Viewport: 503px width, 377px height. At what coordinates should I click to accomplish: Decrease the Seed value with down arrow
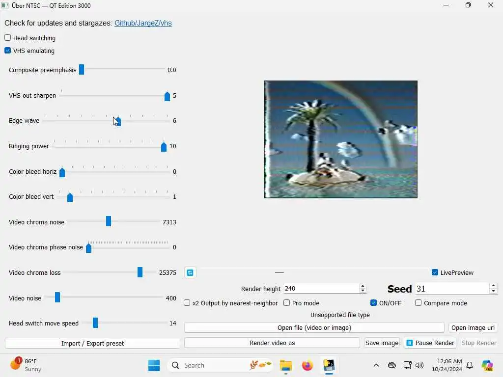coord(493,291)
